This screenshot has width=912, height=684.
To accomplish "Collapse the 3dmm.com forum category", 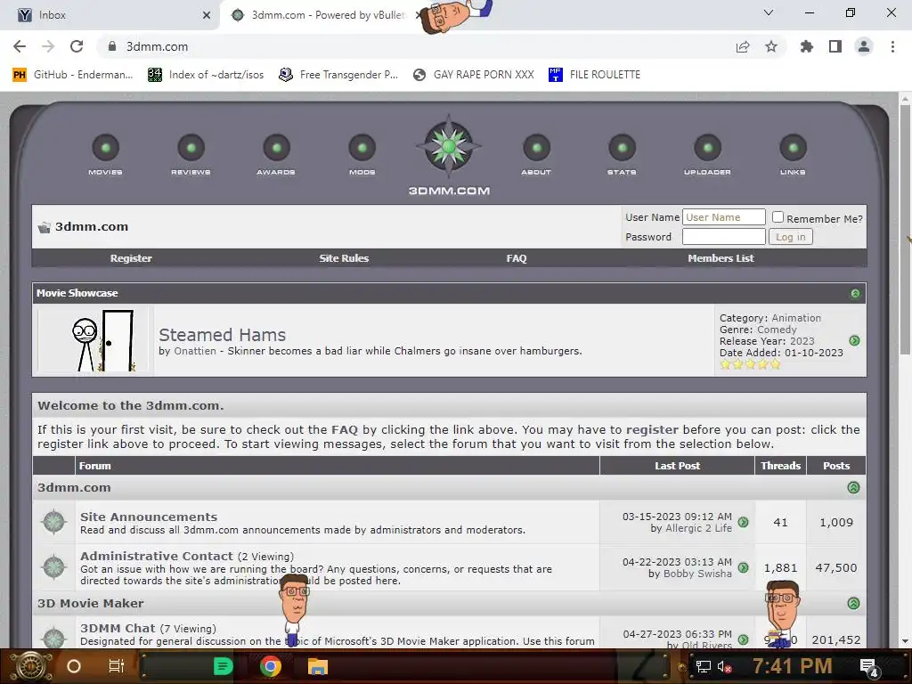I will pos(853,487).
